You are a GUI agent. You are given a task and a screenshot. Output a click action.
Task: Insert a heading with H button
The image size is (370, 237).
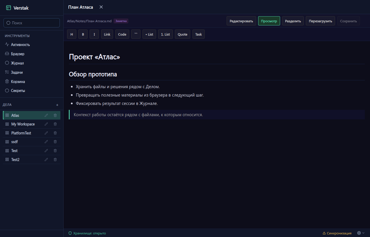point(72,34)
